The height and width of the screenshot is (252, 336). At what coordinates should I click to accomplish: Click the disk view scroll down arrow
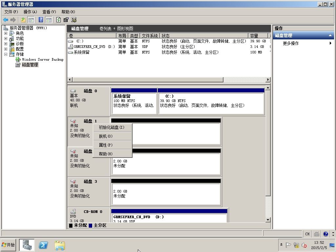tap(268, 220)
